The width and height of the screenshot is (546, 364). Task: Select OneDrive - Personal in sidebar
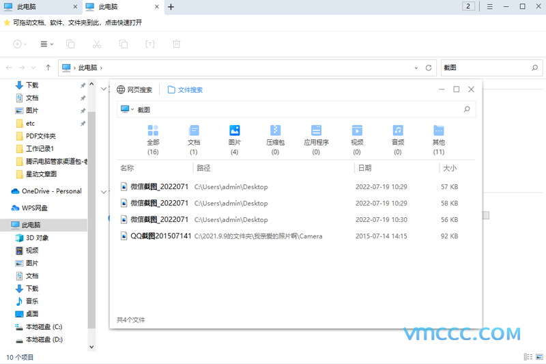tap(51, 191)
